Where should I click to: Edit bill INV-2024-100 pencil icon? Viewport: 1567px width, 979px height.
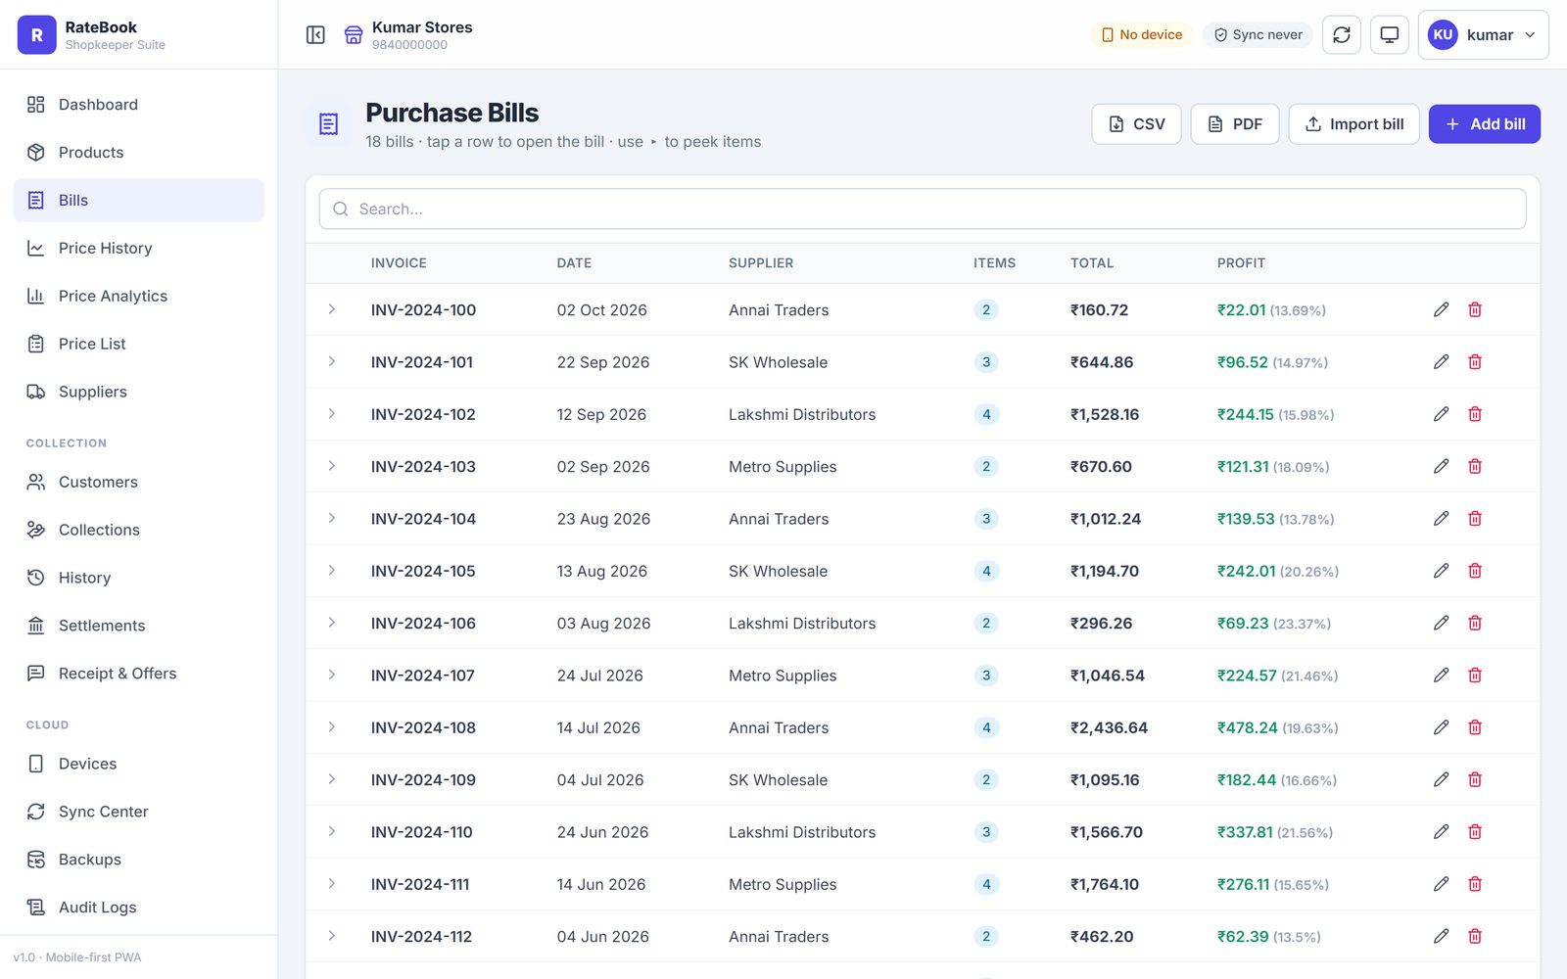[x=1441, y=309]
